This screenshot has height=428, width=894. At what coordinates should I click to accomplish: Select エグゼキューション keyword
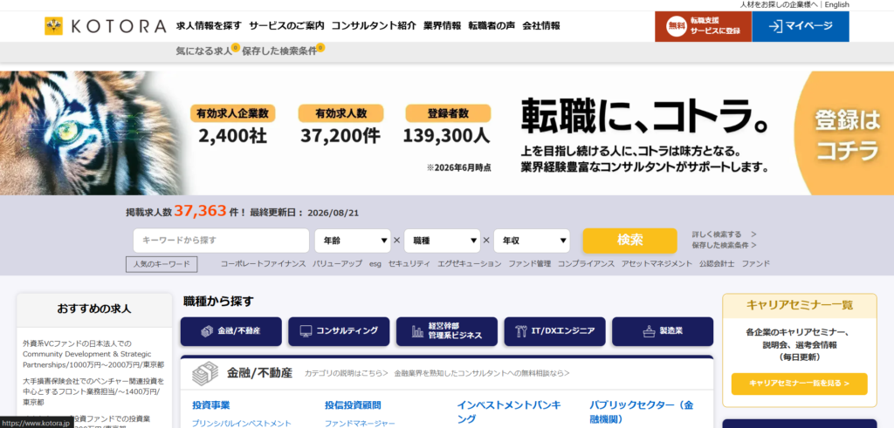[469, 263]
